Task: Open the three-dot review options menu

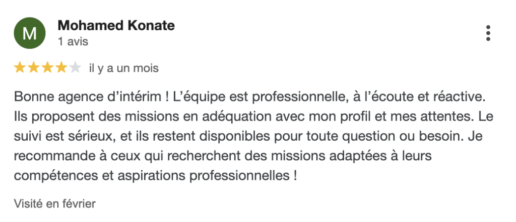Action: (488, 33)
